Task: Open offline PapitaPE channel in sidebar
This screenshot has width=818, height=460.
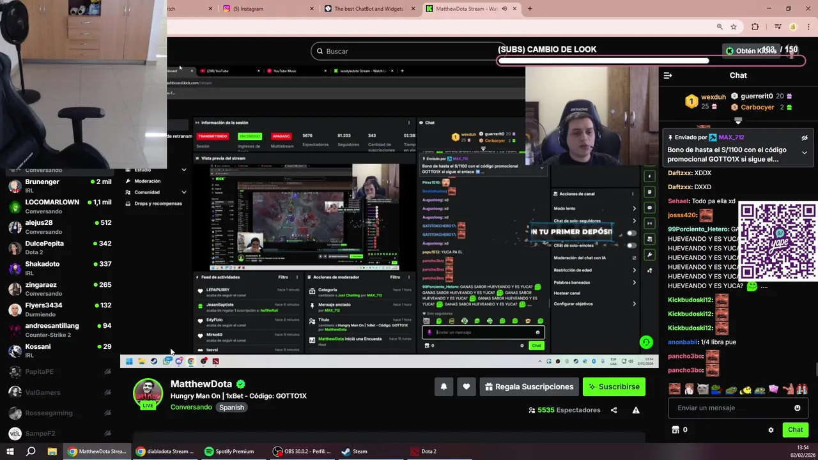Action: tap(60, 372)
